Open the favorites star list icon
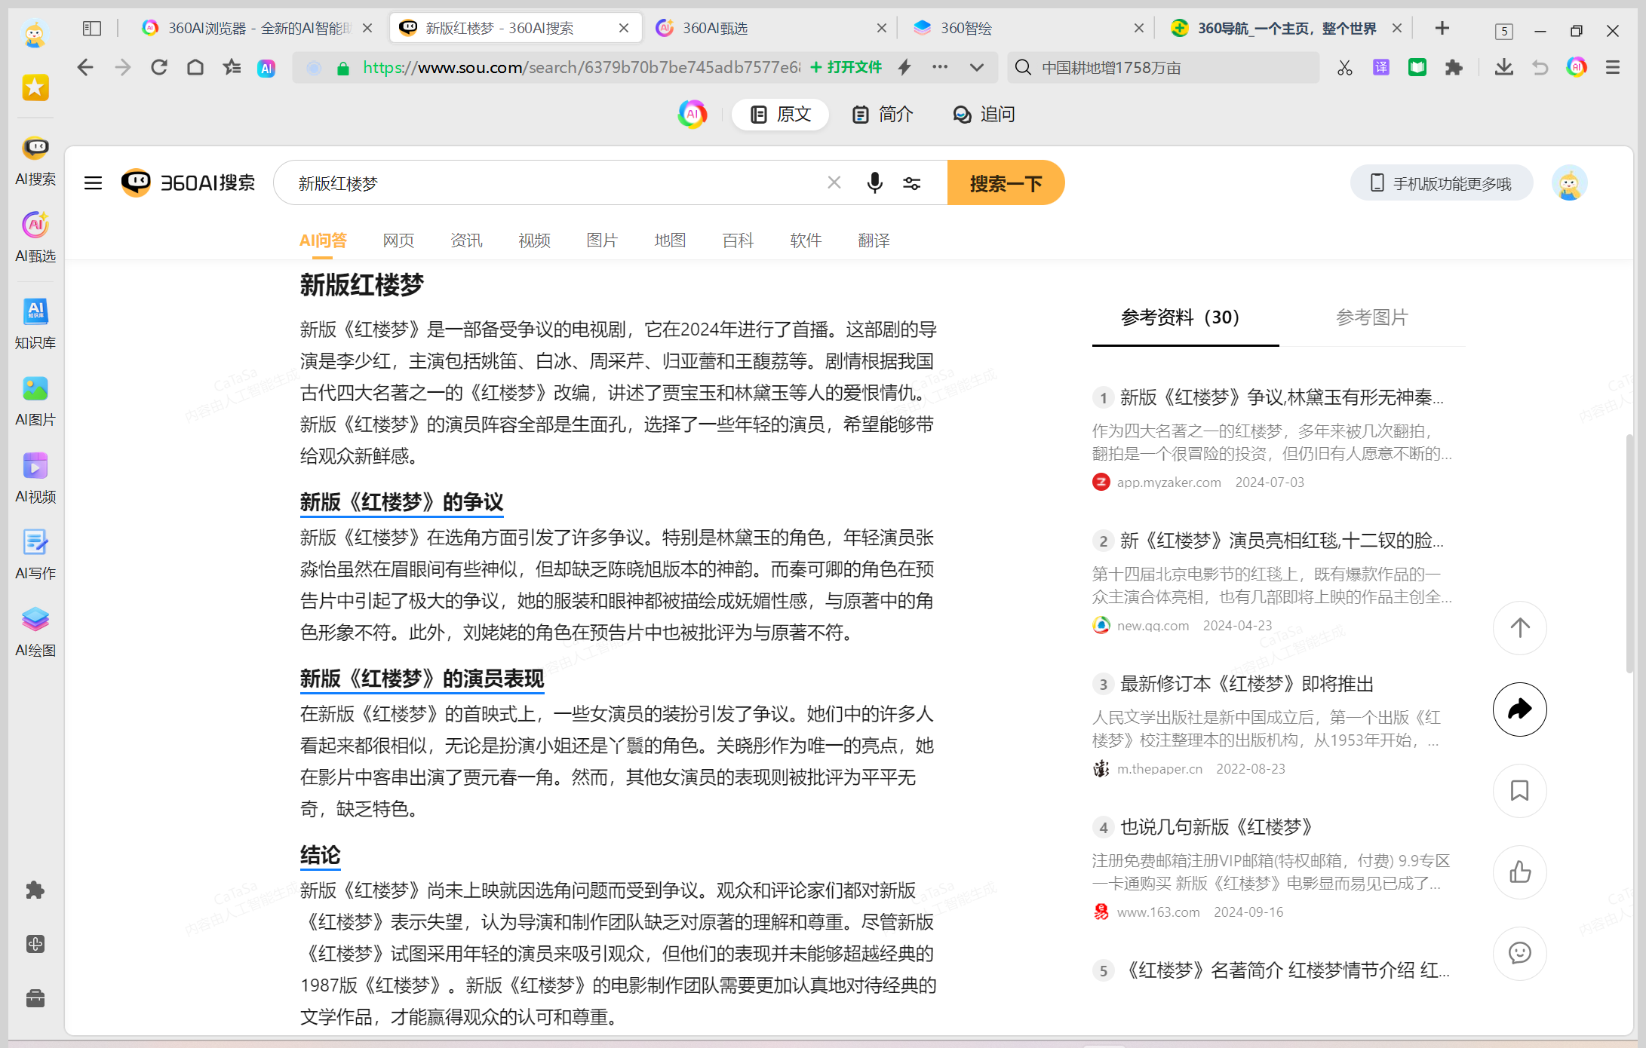This screenshot has height=1048, width=1646. coord(232,68)
